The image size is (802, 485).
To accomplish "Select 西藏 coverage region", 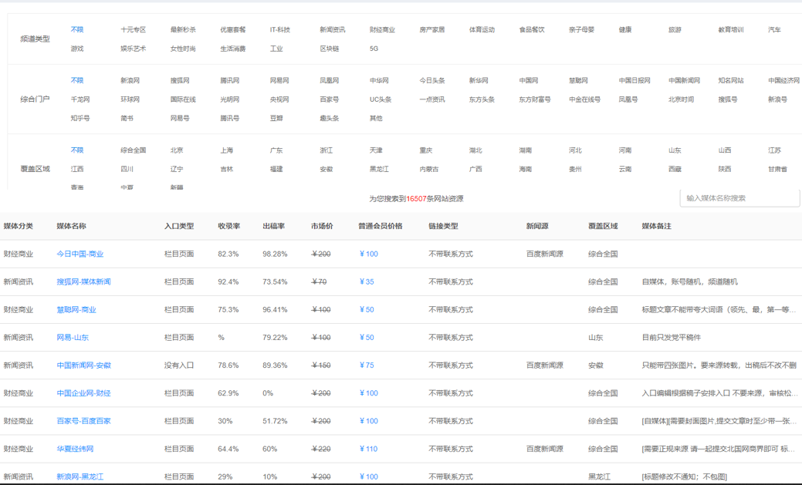I will coord(675,169).
